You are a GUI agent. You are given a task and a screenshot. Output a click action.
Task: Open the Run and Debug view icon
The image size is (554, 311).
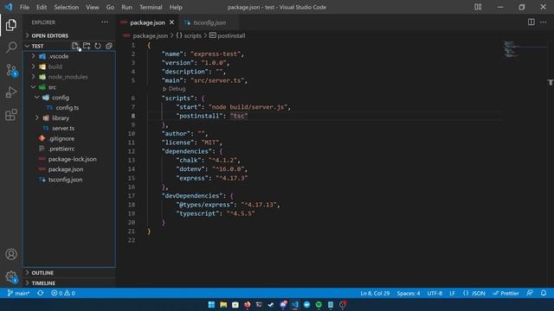11,92
